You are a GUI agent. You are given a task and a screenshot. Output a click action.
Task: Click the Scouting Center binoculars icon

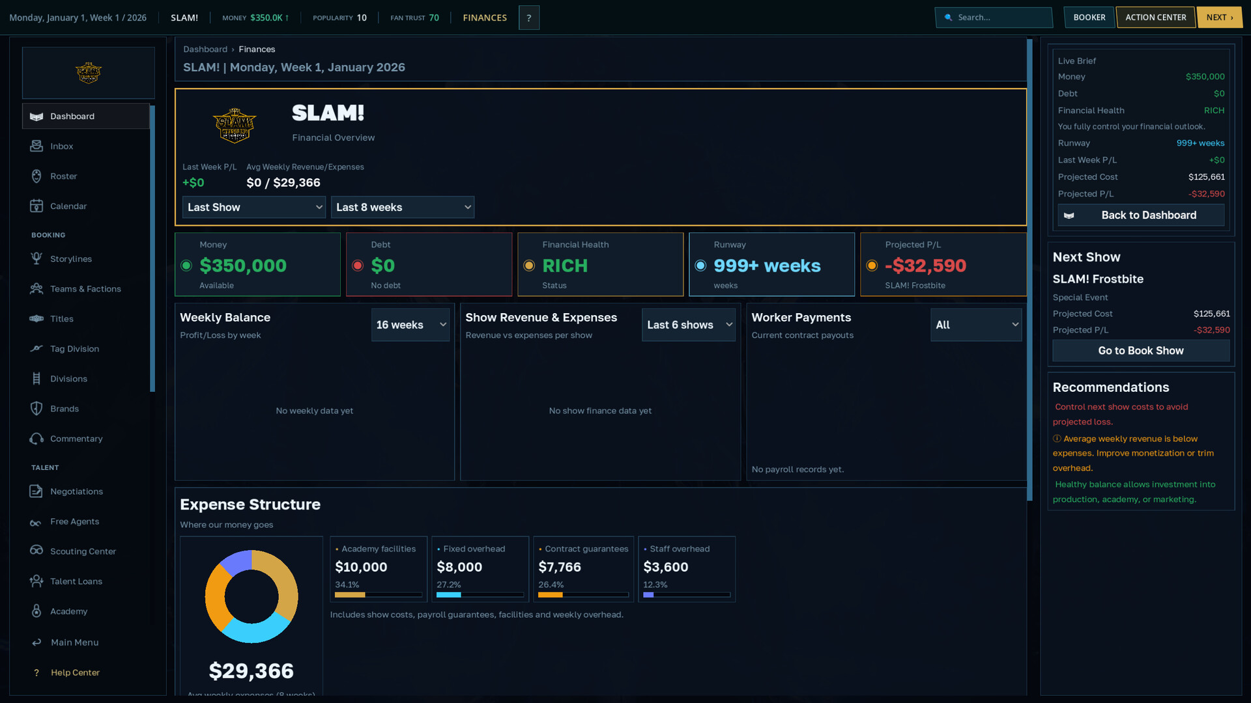[x=36, y=551]
